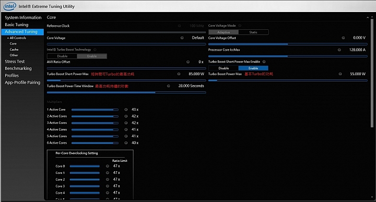Viewport: 376px width, 202px height.
Task: Click the Intel logo icon
Action: click(x=10, y=6)
